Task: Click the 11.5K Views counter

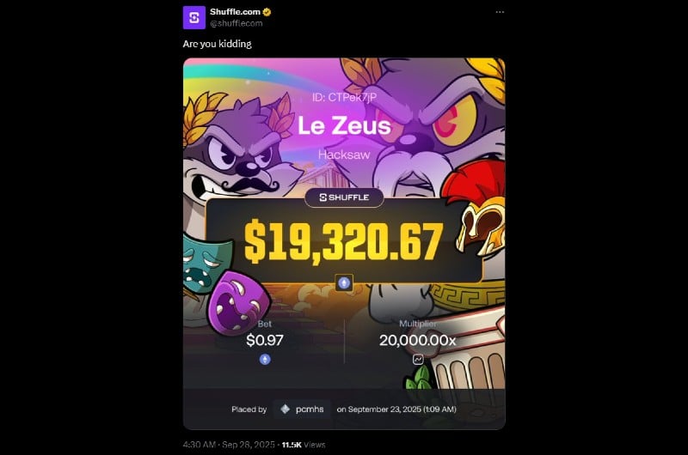Action: click(x=304, y=445)
